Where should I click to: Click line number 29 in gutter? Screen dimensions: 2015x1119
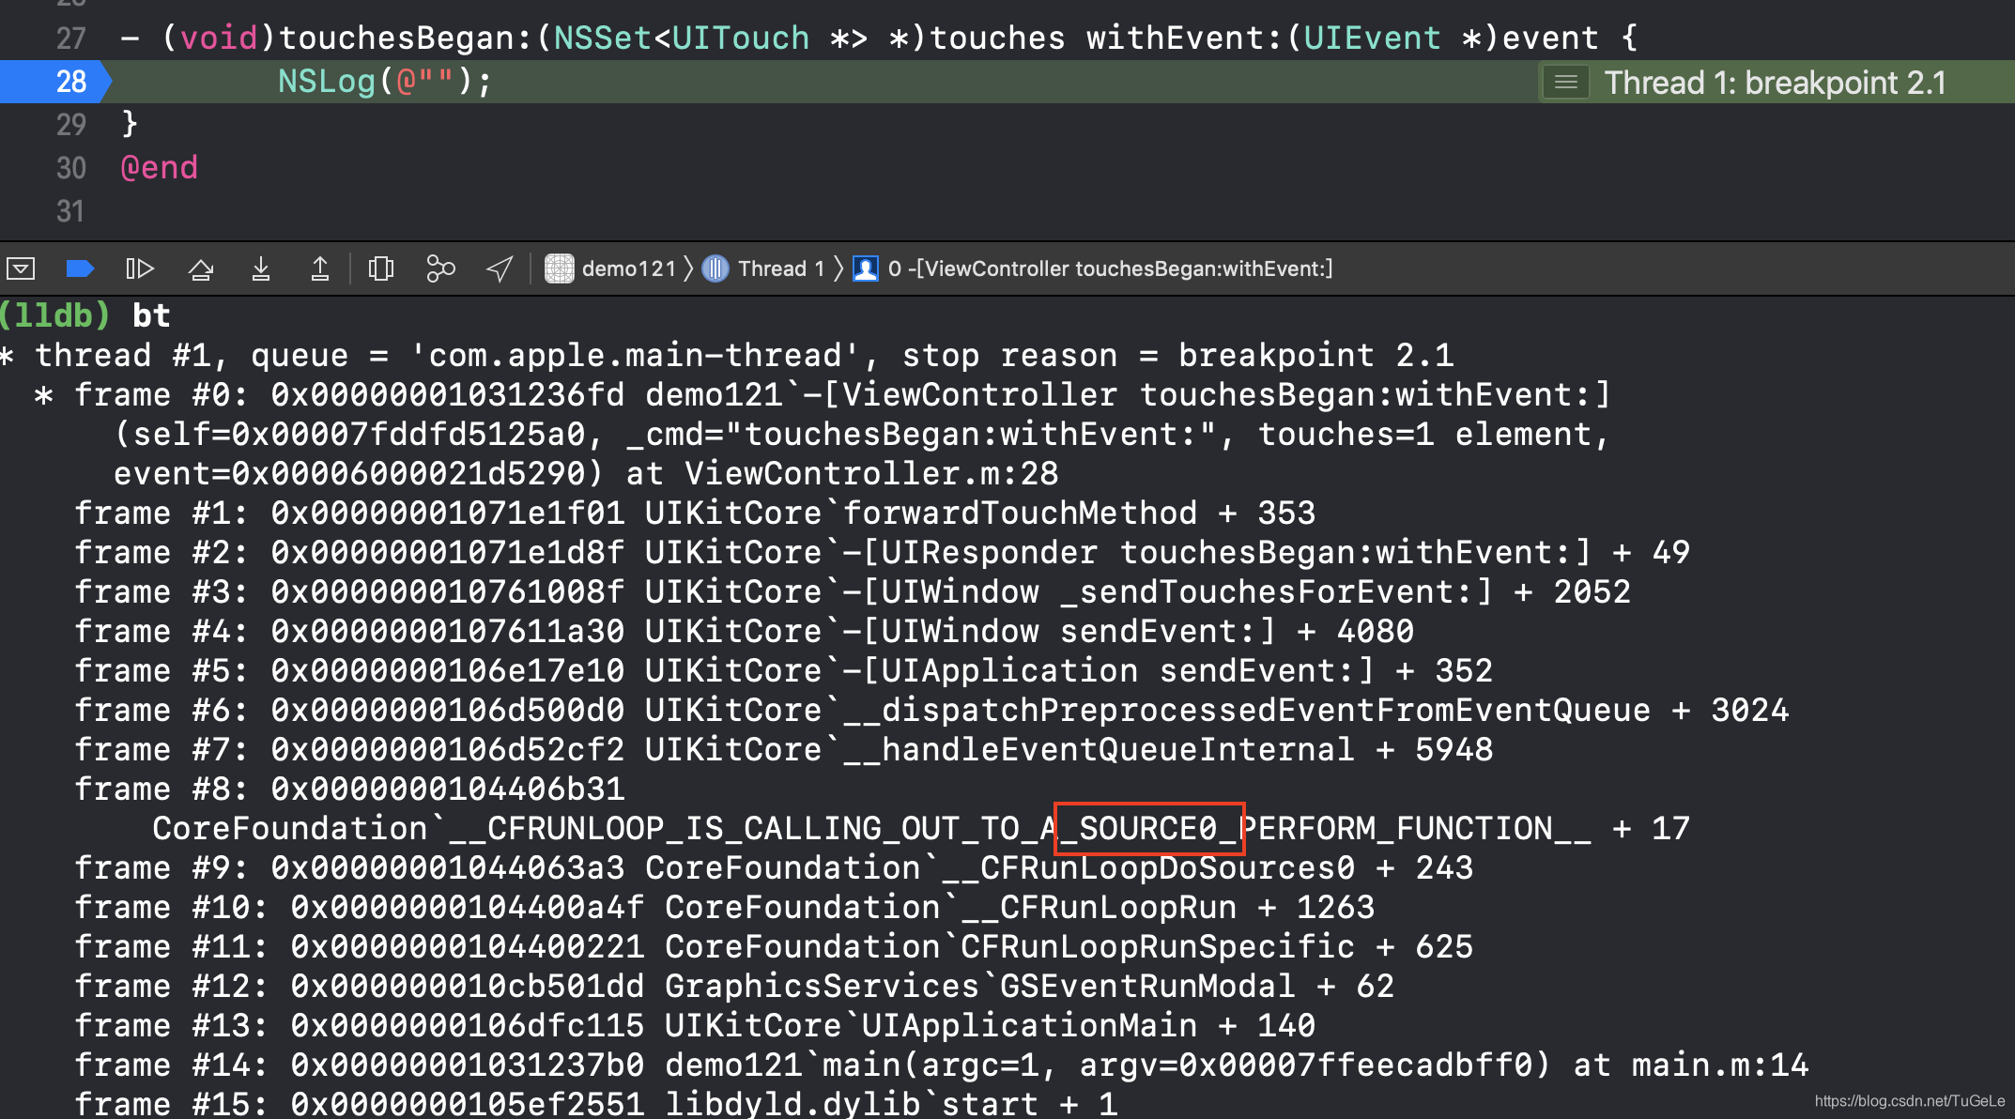70,125
